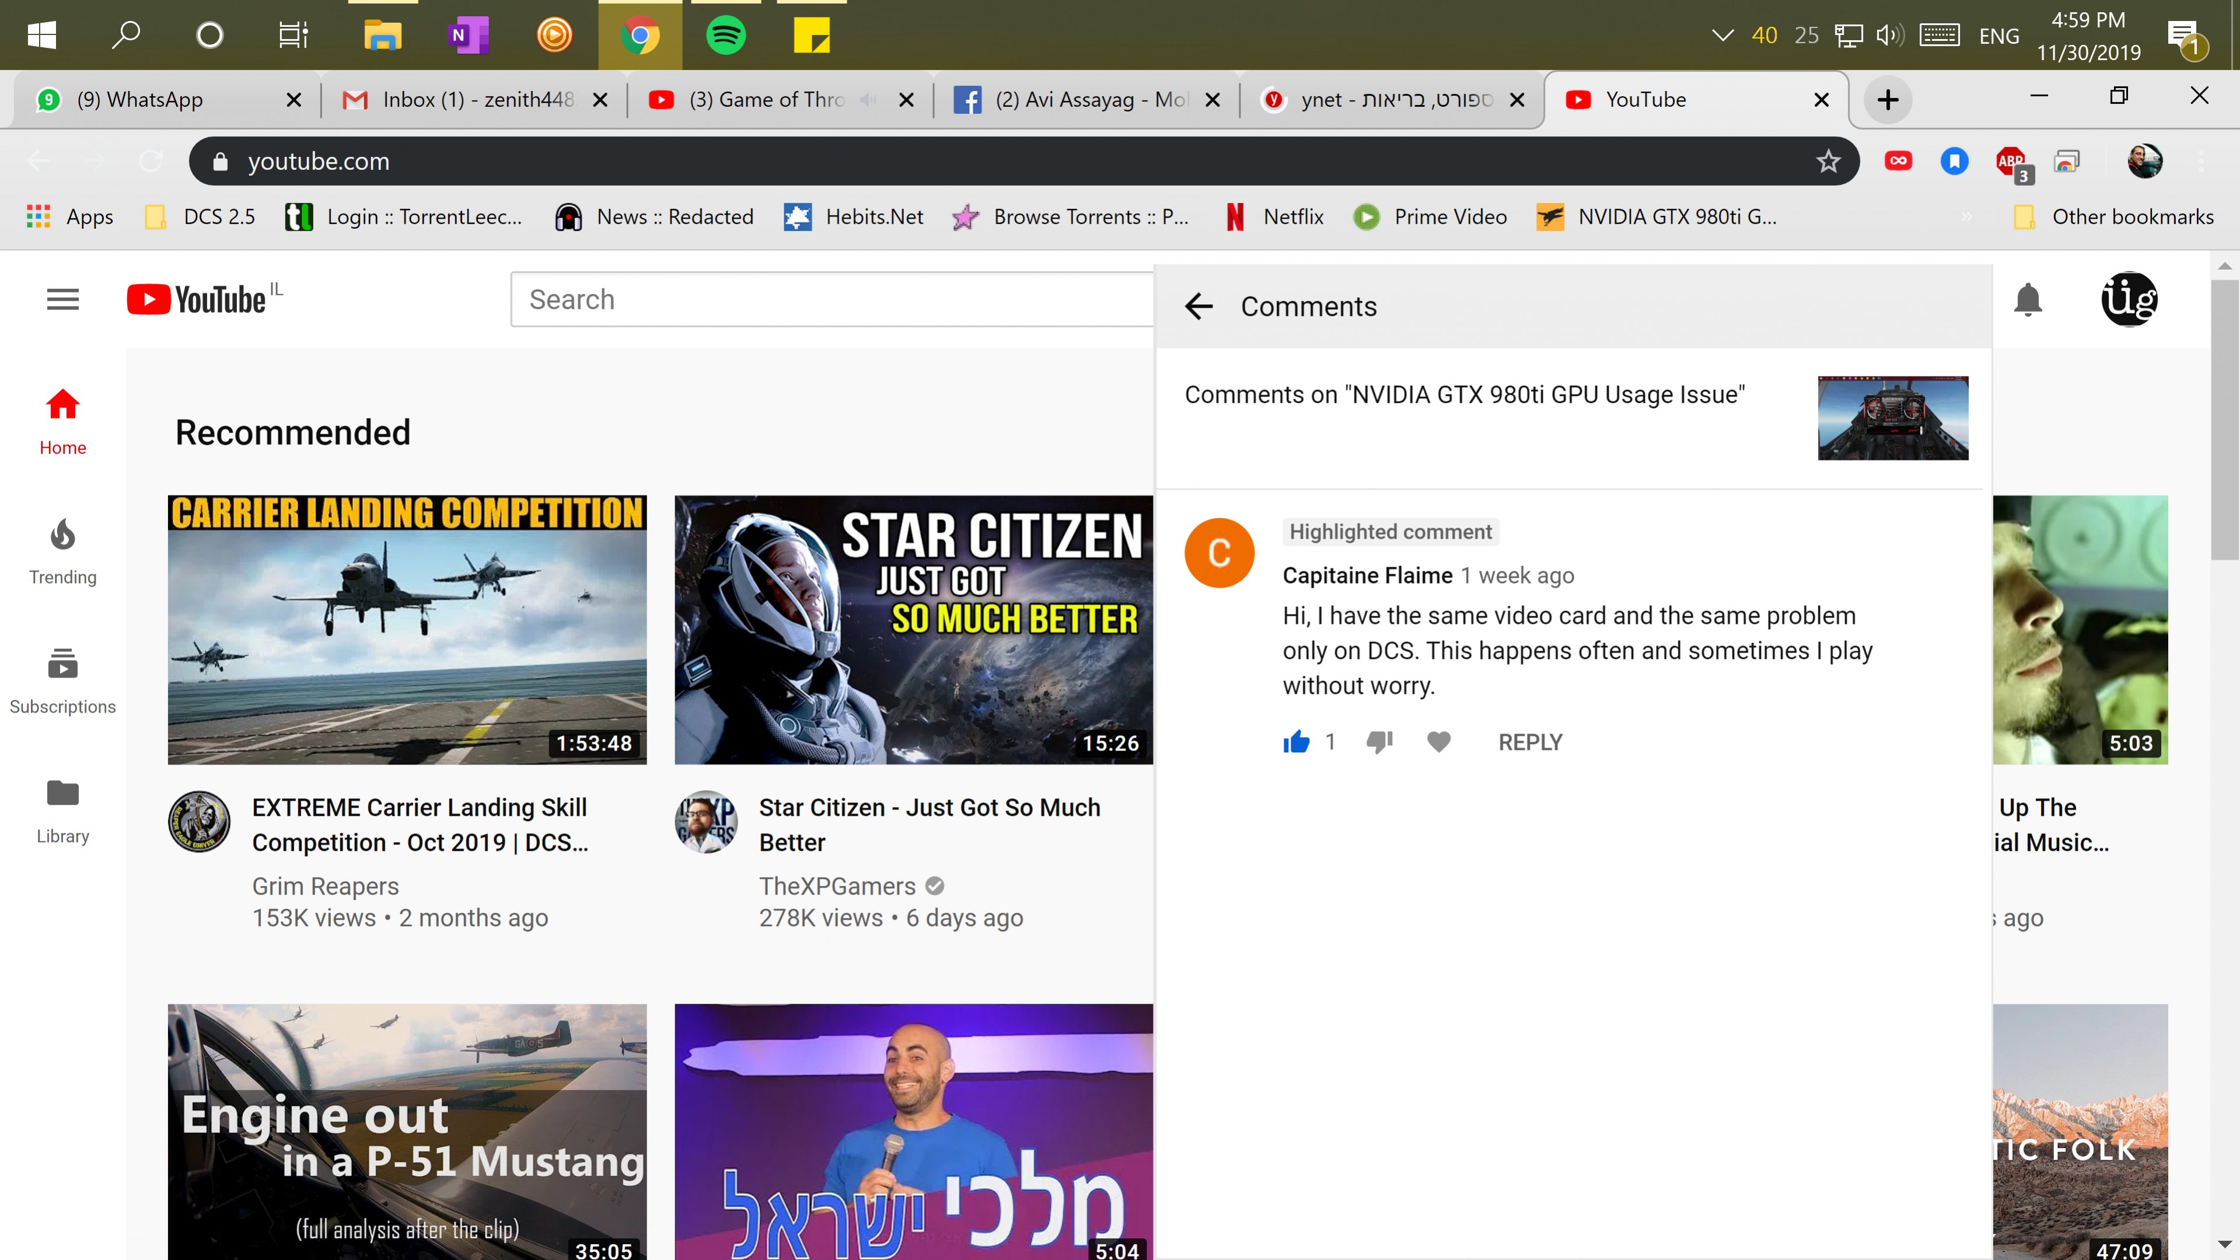
Task: Open the Carrier Landing Competition thumbnail
Action: click(x=407, y=630)
